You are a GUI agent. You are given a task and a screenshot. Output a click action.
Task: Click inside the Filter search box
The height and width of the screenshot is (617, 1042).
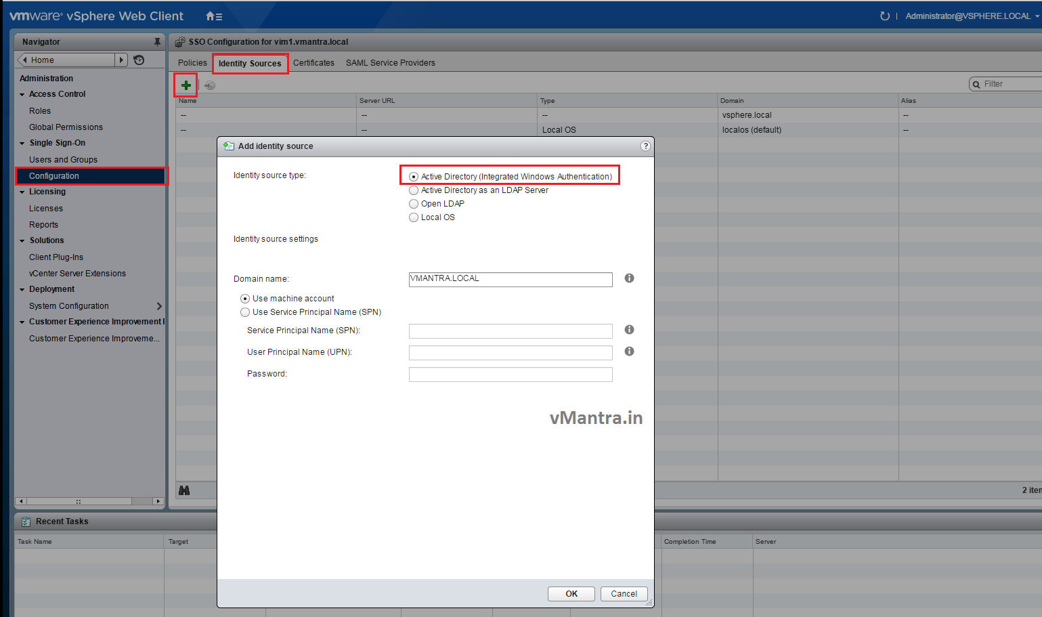click(x=1009, y=83)
